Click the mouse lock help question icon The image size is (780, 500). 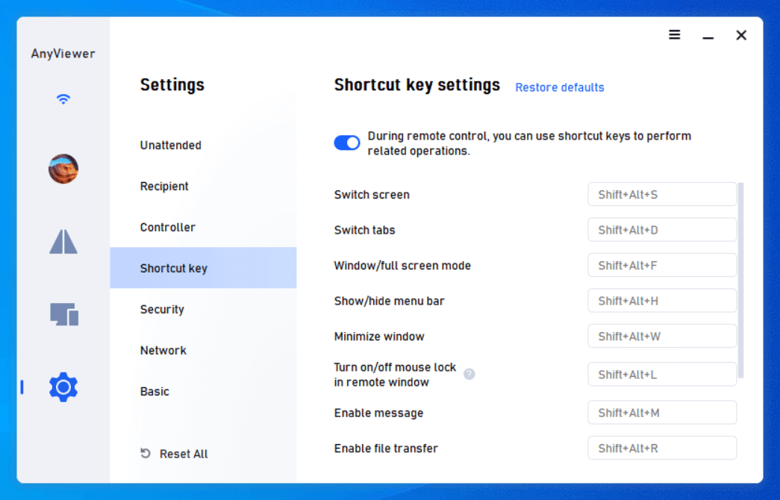pos(469,374)
